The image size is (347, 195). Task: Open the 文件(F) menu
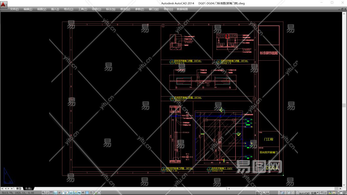pyautogui.click(x=14, y=9)
